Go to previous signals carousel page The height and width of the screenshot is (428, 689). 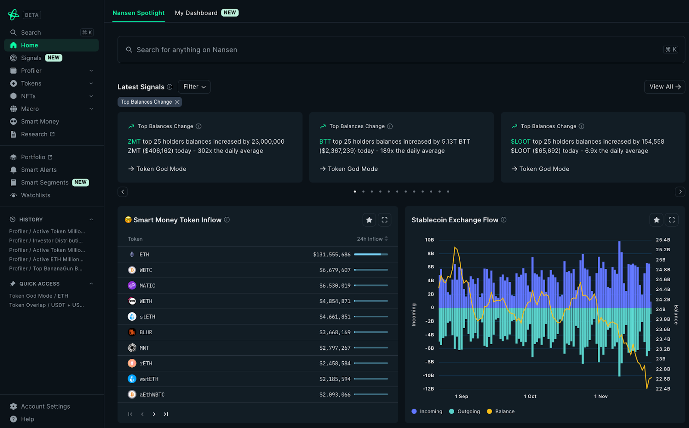pyautogui.click(x=123, y=192)
